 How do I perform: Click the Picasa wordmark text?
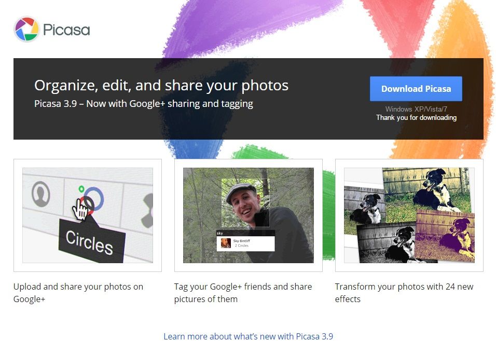pyautogui.click(x=66, y=30)
